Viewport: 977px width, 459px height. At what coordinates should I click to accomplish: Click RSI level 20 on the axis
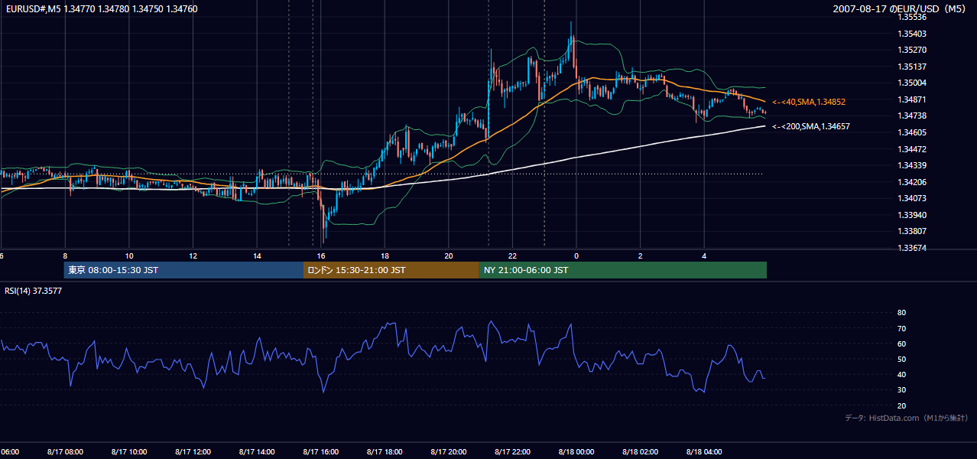click(901, 405)
